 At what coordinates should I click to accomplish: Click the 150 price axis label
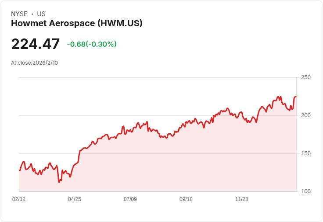[306, 153]
